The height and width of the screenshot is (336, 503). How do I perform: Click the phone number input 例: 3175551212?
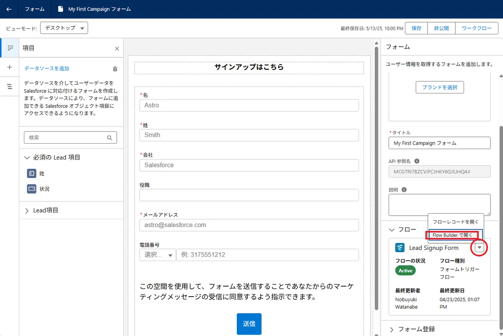pos(267,255)
